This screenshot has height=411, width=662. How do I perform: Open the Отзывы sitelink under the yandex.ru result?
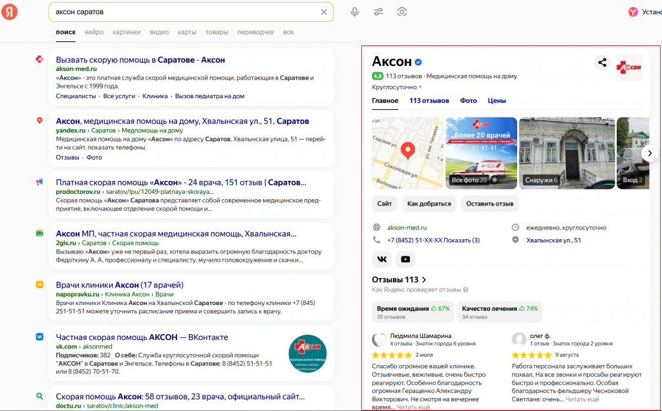point(67,158)
